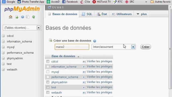Click the privileges icon in the phpmyadmin row
172x97 pixels.
pos(84,82)
